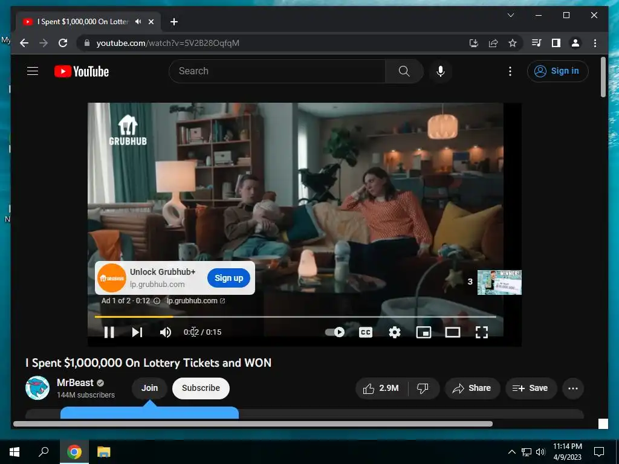
Task: Dislike this video
Action: [x=423, y=388]
